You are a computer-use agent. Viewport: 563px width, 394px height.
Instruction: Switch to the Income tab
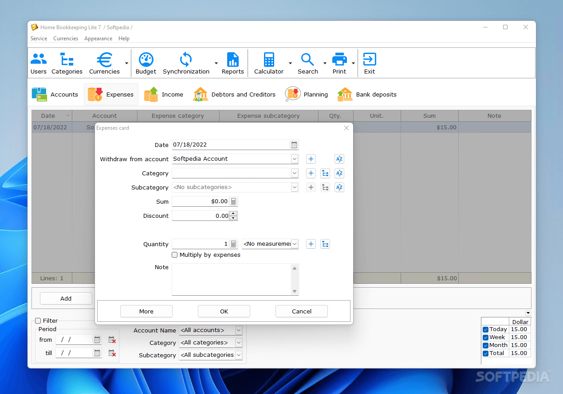tap(163, 94)
